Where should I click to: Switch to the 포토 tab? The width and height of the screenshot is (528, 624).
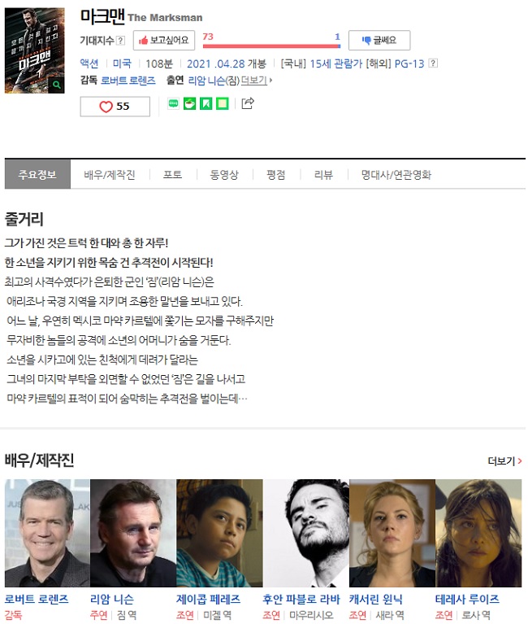(172, 175)
